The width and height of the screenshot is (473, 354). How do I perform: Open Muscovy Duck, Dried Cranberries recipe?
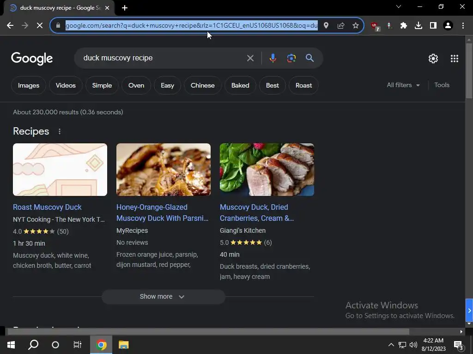(x=257, y=212)
